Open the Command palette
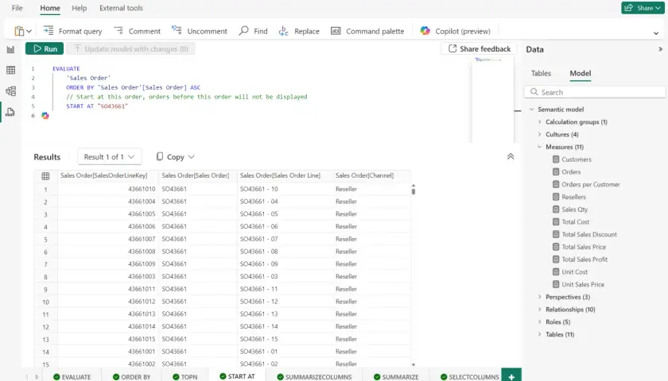The image size is (668, 381). point(367,31)
